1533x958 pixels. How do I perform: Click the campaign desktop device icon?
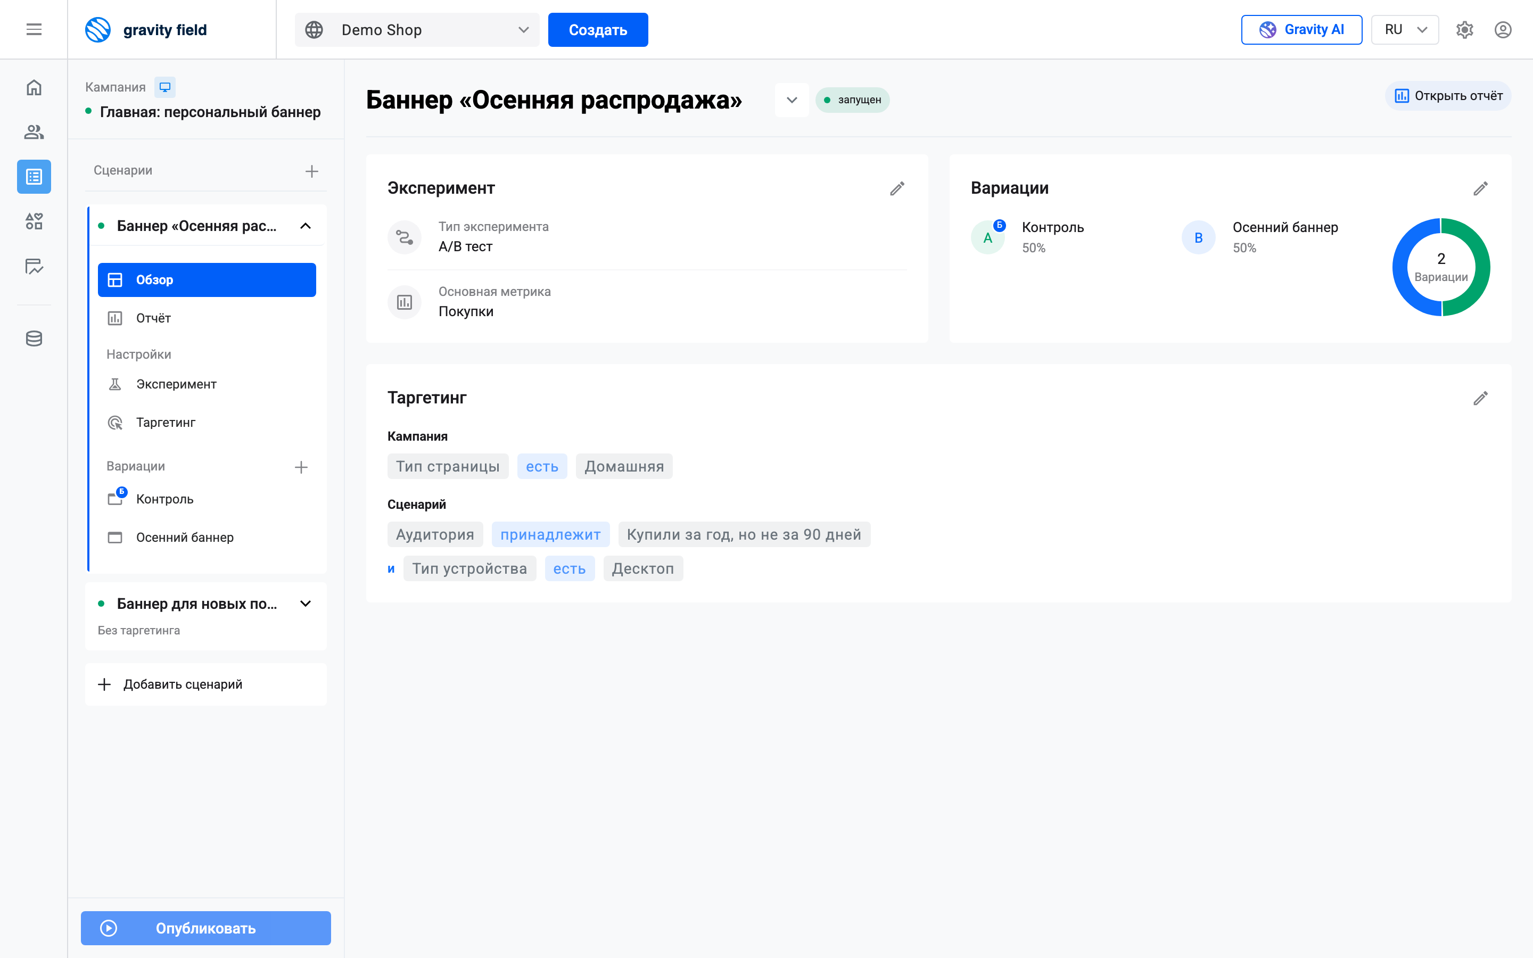coord(164,87)
